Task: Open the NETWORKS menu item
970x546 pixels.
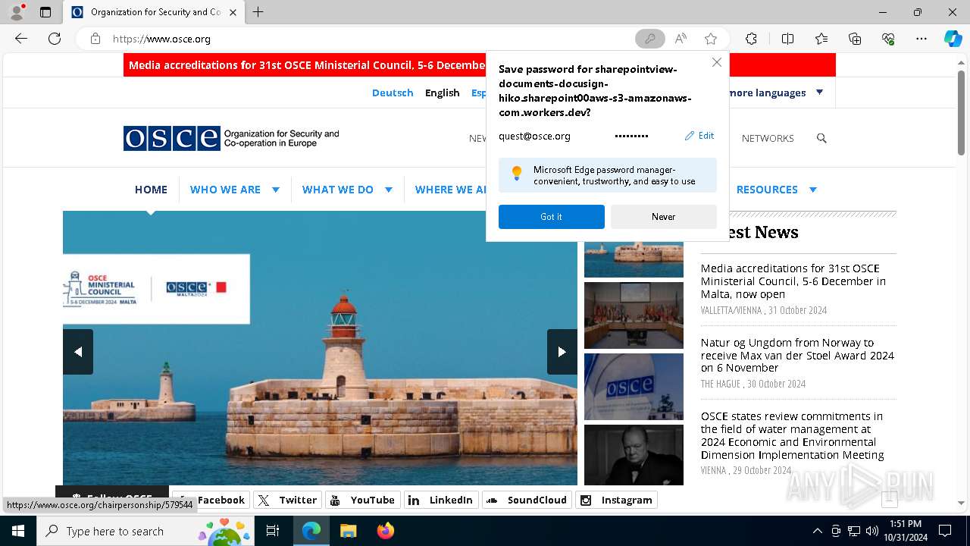Action: point(768,138)
